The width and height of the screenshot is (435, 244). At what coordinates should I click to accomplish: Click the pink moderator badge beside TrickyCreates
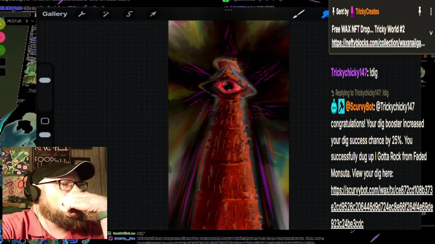click(x=352, y=12)
